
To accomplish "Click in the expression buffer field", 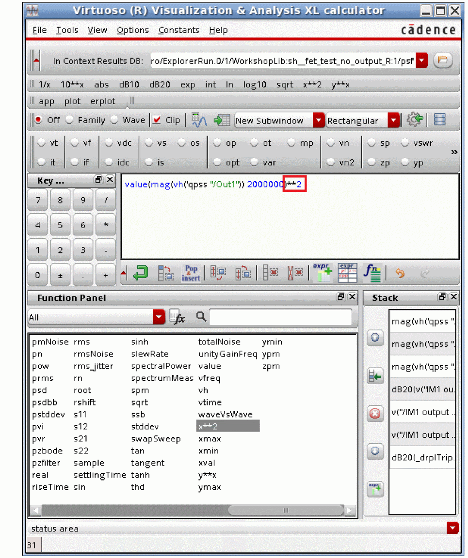I will pyautogui.click(x=290, y=217).
